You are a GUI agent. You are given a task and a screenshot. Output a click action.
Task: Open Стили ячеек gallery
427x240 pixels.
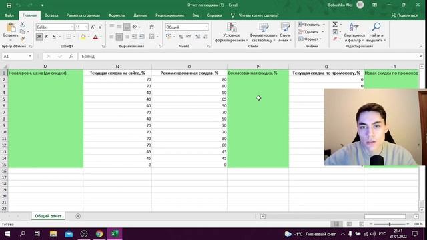coord(285,33)
